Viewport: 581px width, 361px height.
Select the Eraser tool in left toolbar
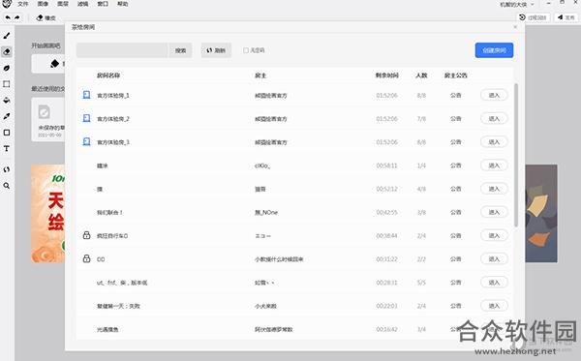(7, 51)
